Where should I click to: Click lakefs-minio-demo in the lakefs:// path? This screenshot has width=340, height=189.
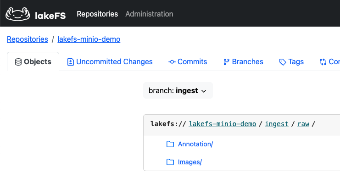click(222, 124)
